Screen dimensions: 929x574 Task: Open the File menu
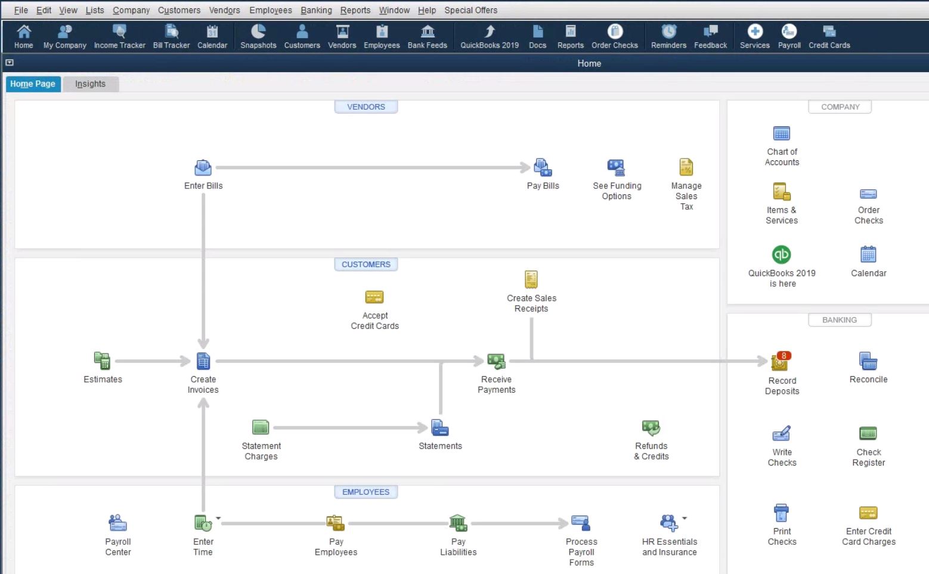[x=21, y=10]
